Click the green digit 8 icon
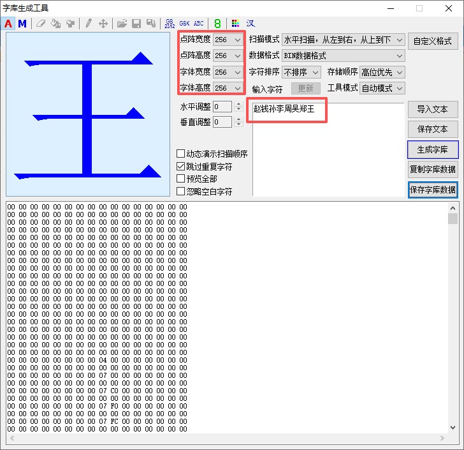 (217, 24)
